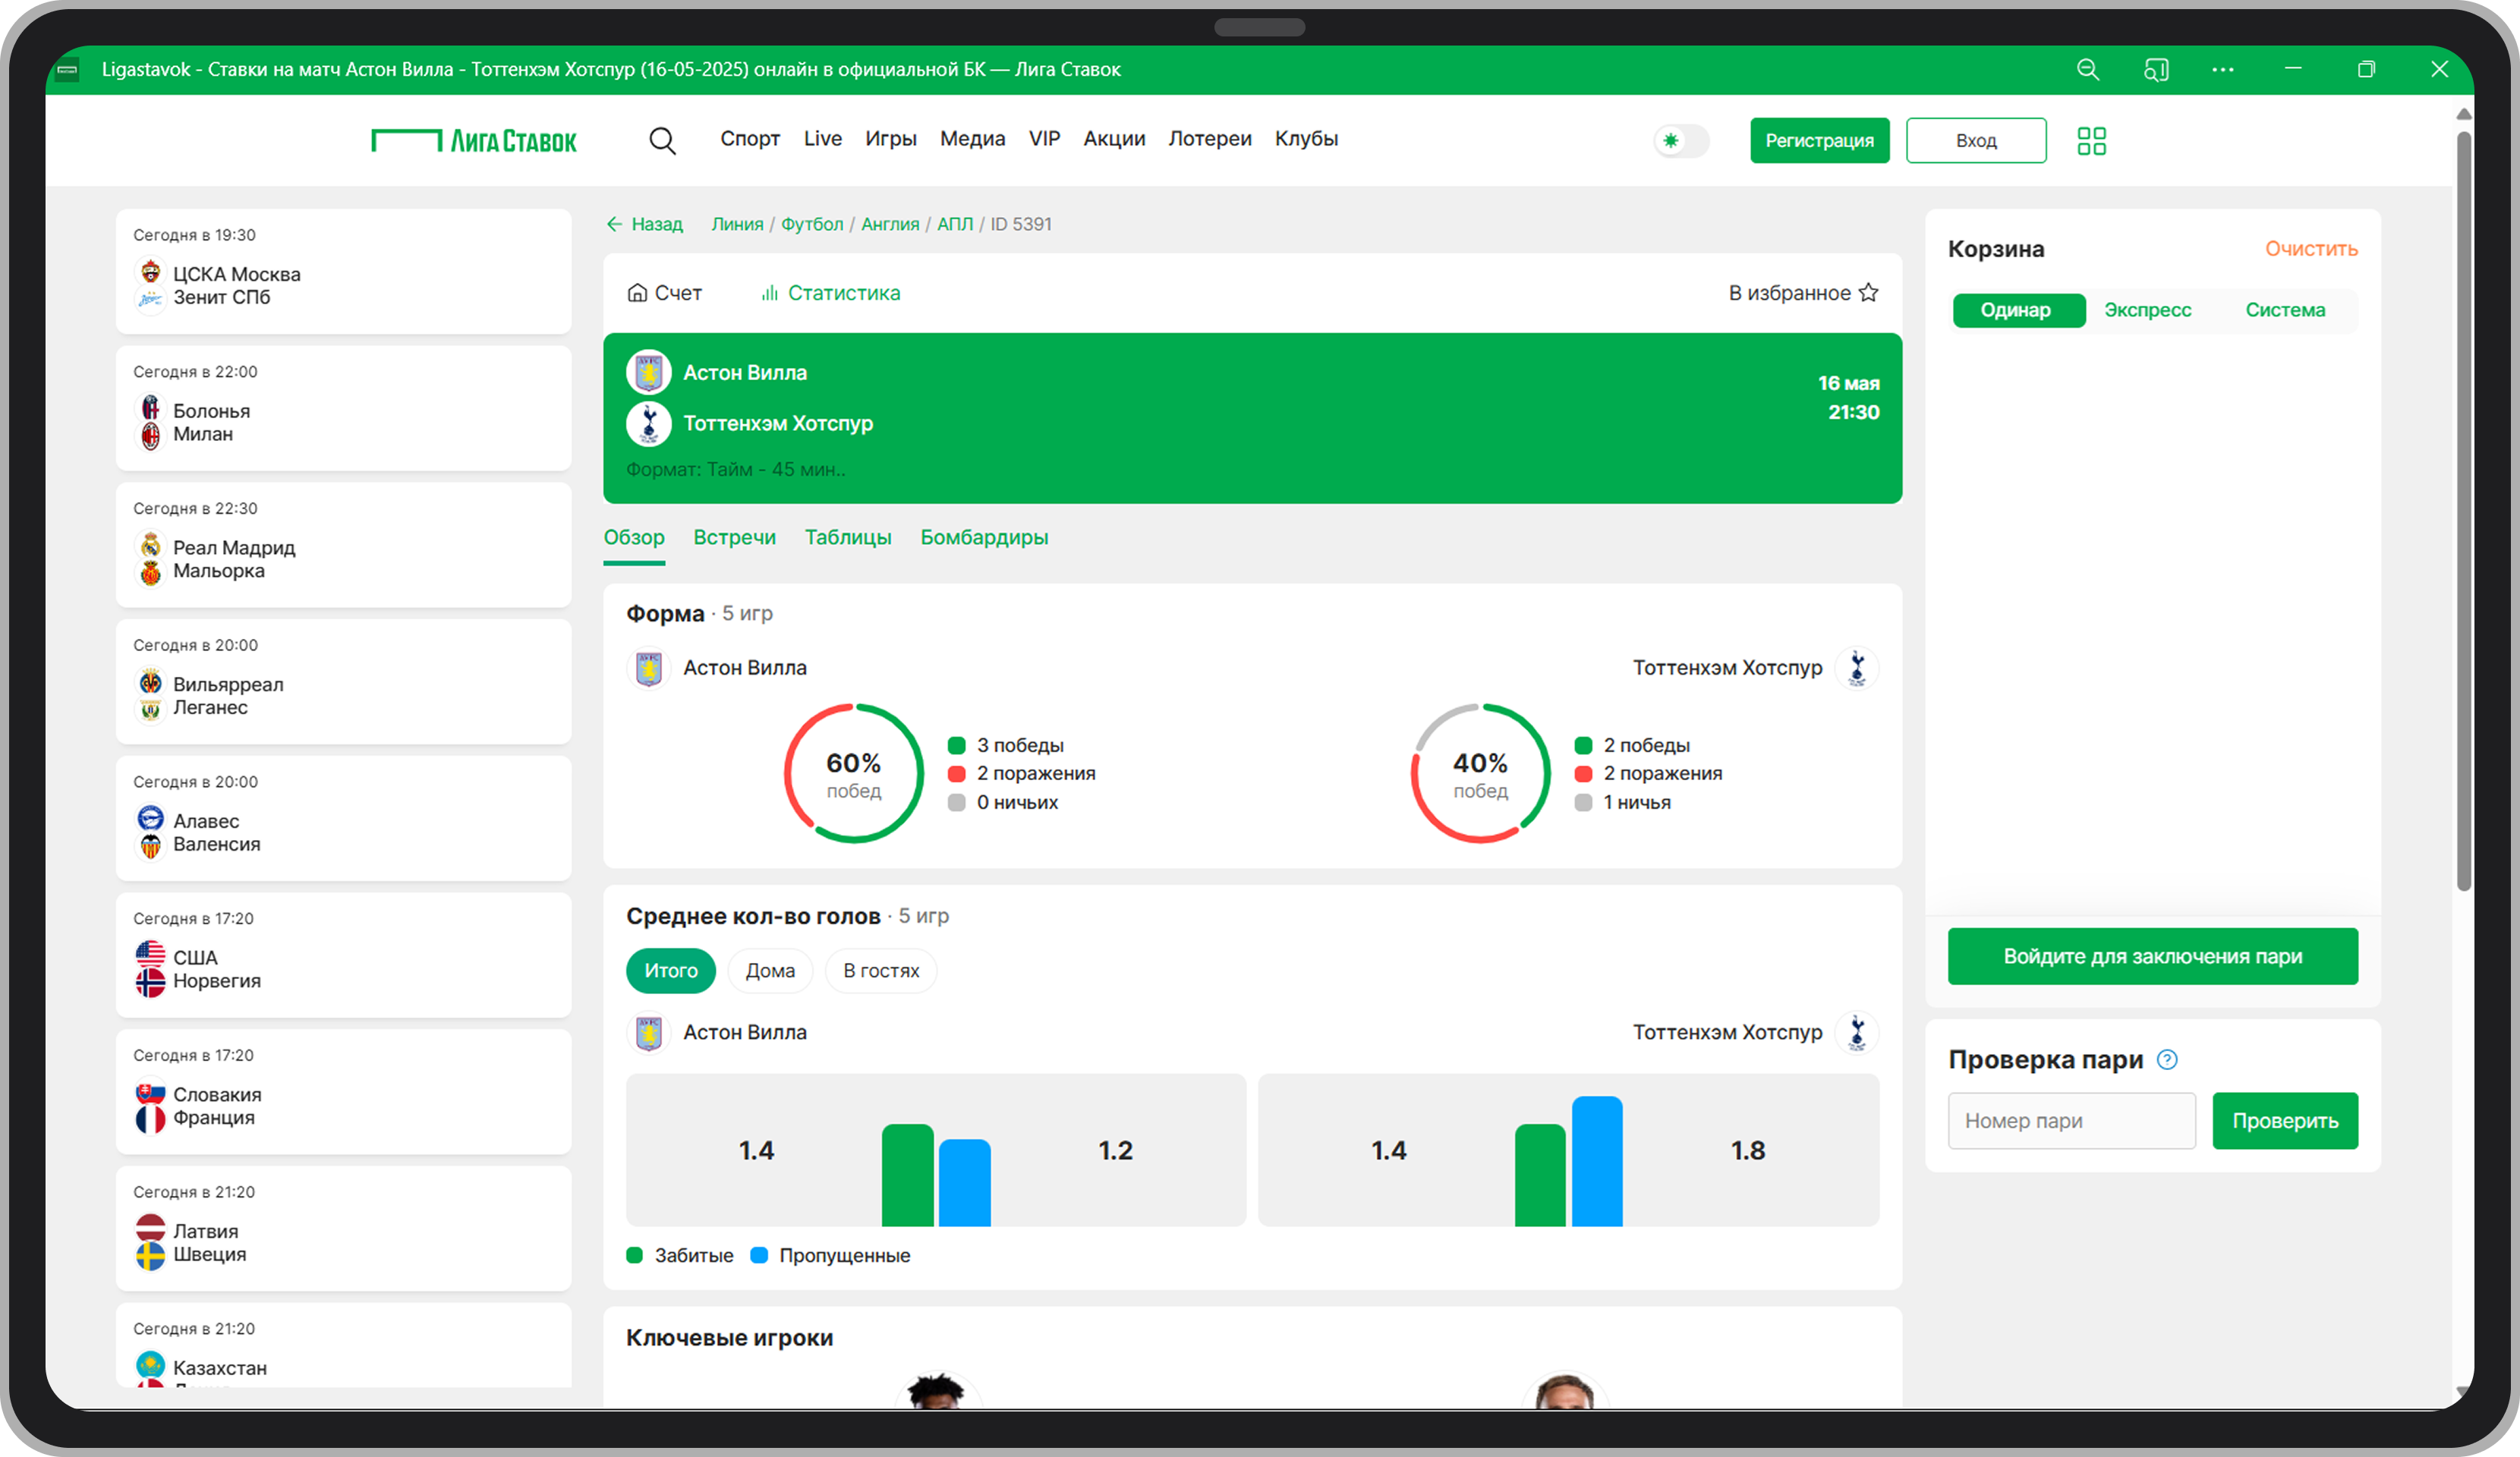The image size is (2520, 1457).
Task: Select the Экспресс bet type
Action: [2147, 310]
